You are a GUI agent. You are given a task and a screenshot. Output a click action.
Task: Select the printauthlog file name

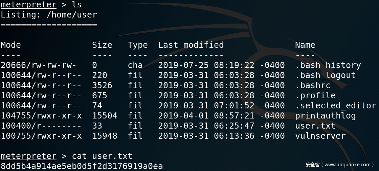click(325, 116)
